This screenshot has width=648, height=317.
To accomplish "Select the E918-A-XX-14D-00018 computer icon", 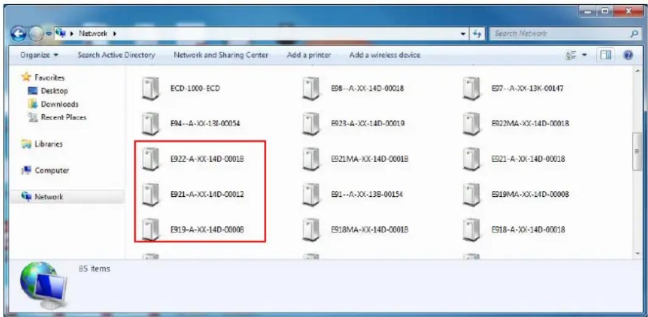I will click(x=471, y=229).
